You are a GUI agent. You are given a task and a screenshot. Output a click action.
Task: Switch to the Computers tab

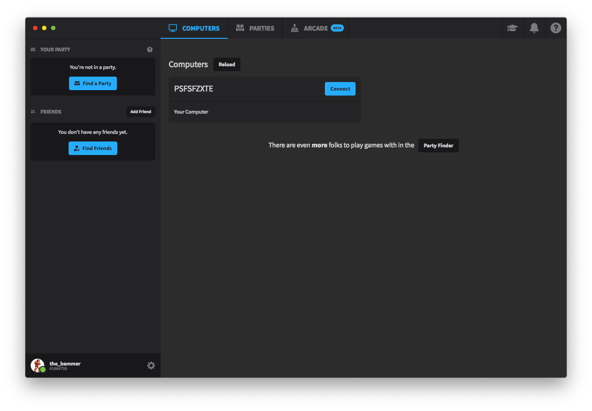pyautogui.click(x=194, y=28)
